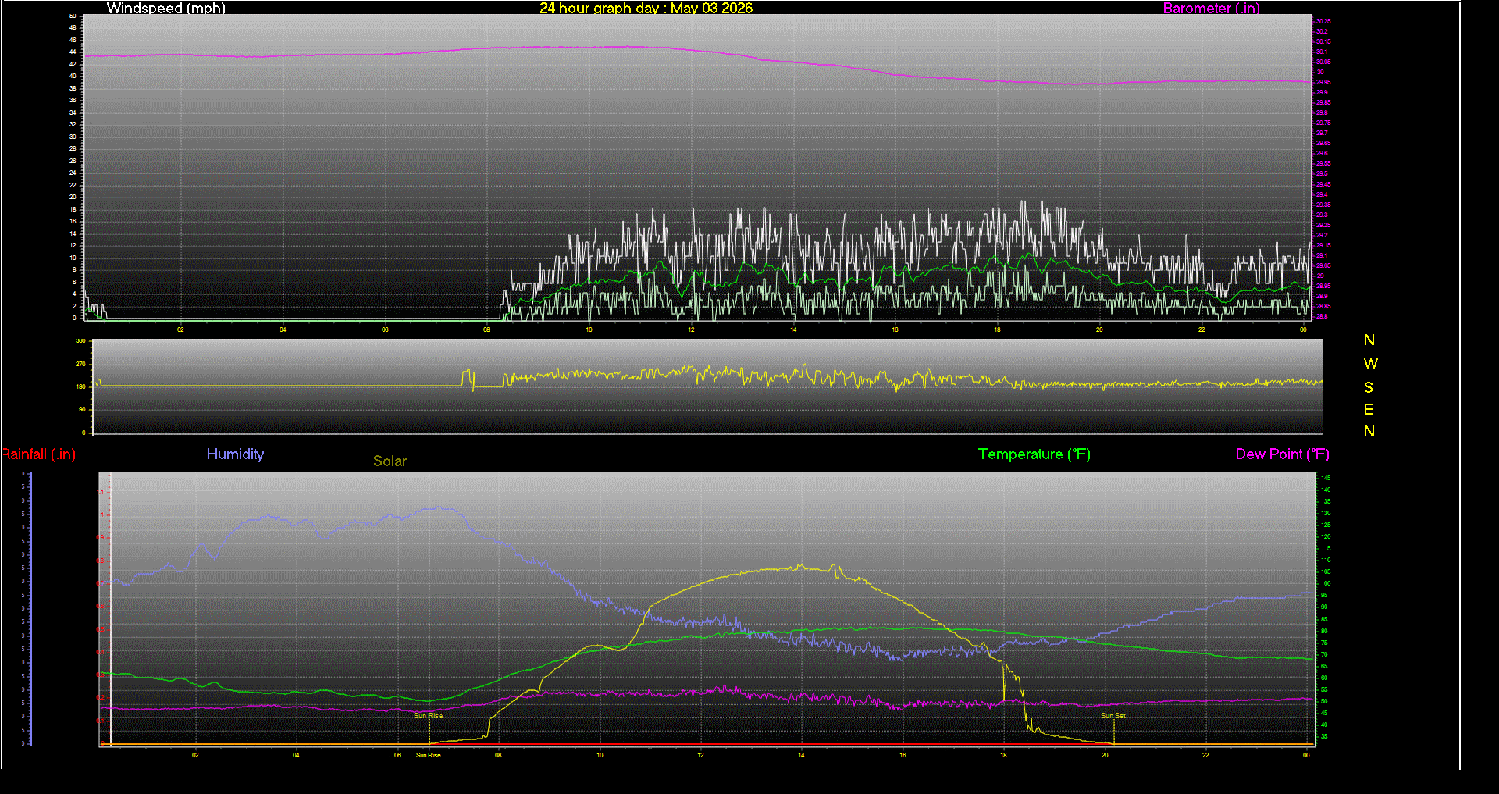The height and width of the screenshot is (794, 1499).
Task: Click "48" on the windspeed axis
Action: 73,28
